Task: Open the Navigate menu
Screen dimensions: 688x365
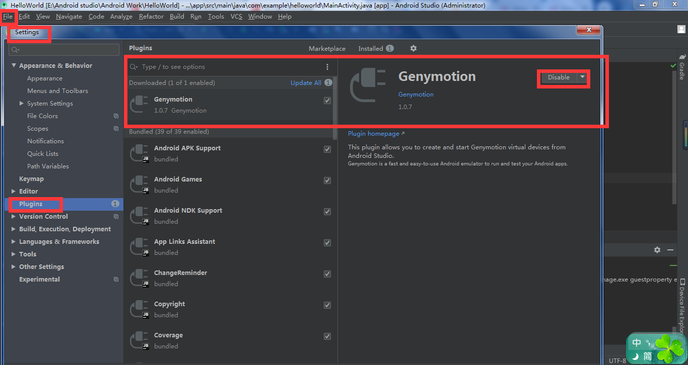Action: (x=69, y=17)
